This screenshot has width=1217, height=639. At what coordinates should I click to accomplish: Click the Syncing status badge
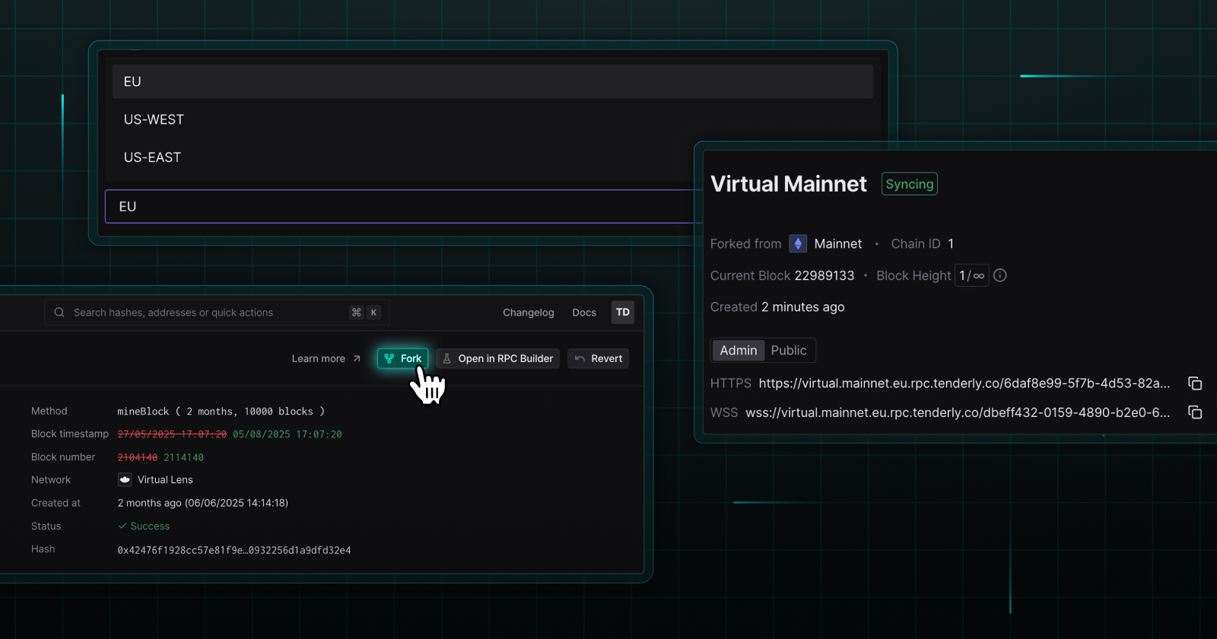click(x=910, y=184)
